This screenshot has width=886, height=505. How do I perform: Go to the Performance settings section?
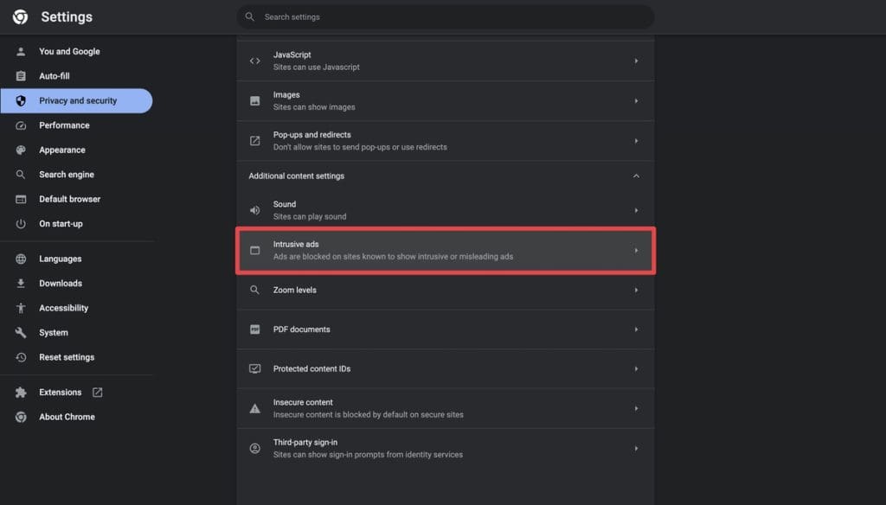[x=64, y=125]
